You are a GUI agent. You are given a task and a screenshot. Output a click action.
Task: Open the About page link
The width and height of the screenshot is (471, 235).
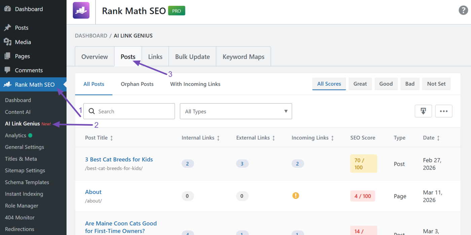93,192
